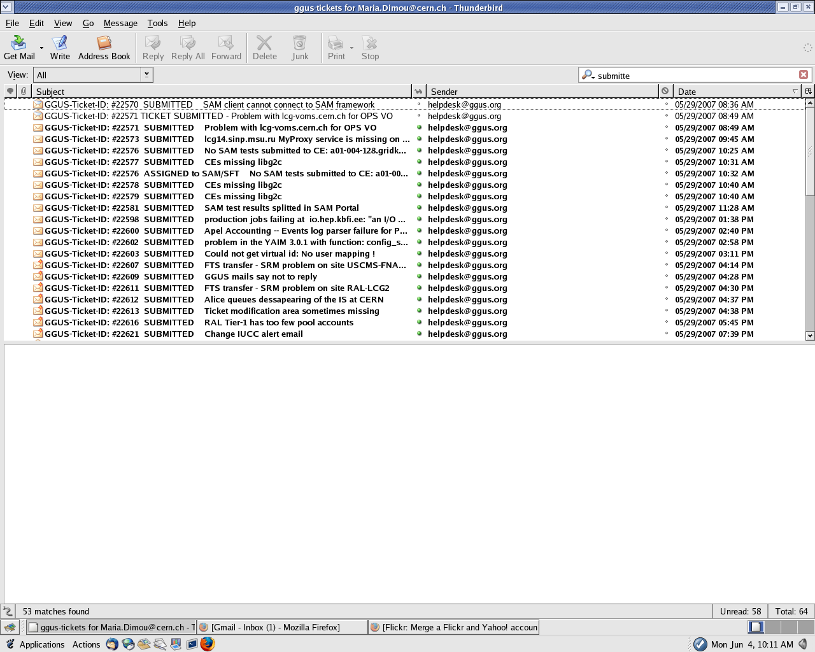
Task: Clear the search box with red X
Action: (x=804, y=74)
